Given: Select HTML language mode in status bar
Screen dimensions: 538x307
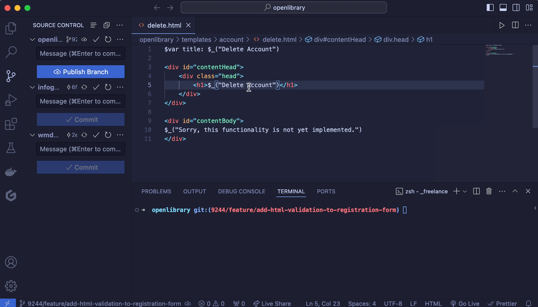Looking at the screenshot, I should point(433,304).
